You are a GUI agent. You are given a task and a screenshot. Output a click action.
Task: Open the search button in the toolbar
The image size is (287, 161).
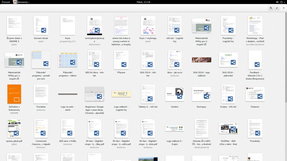[271, 8]
